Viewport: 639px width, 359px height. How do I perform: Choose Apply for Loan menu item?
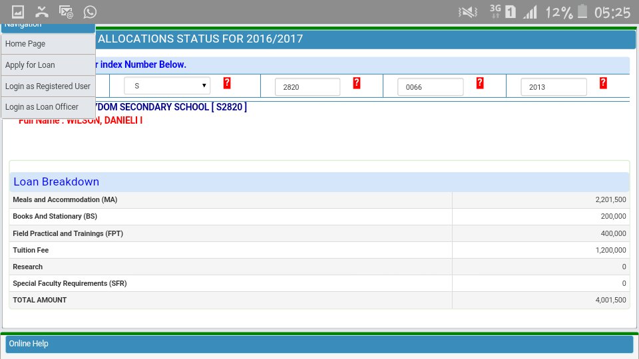click(48, 65)
